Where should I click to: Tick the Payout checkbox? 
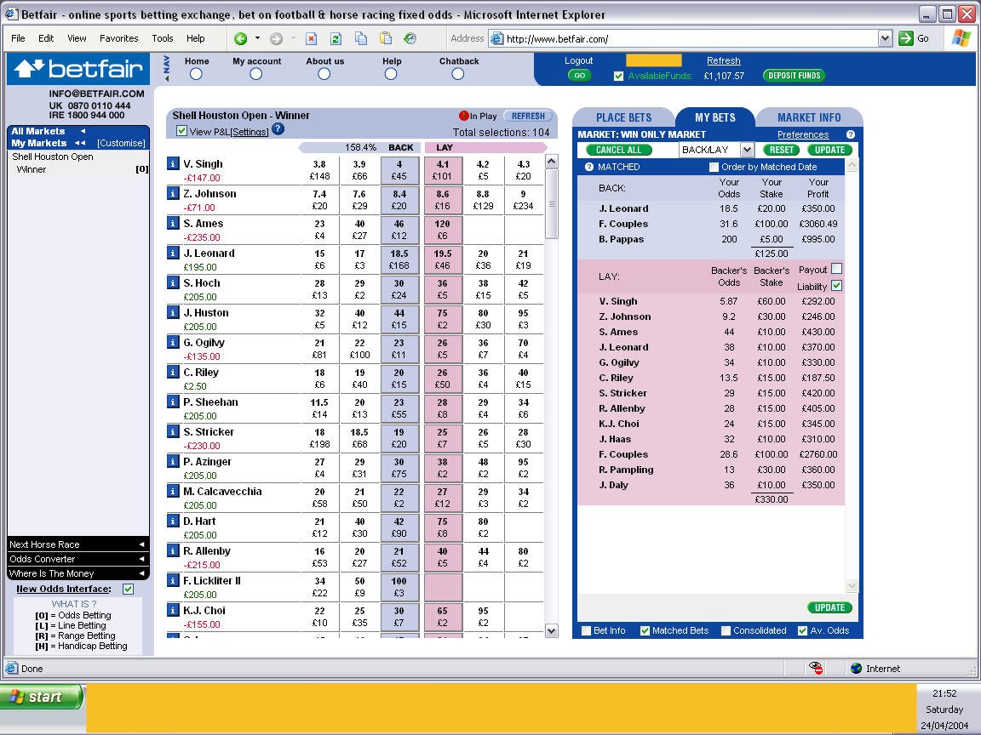(x=836, y=269)
